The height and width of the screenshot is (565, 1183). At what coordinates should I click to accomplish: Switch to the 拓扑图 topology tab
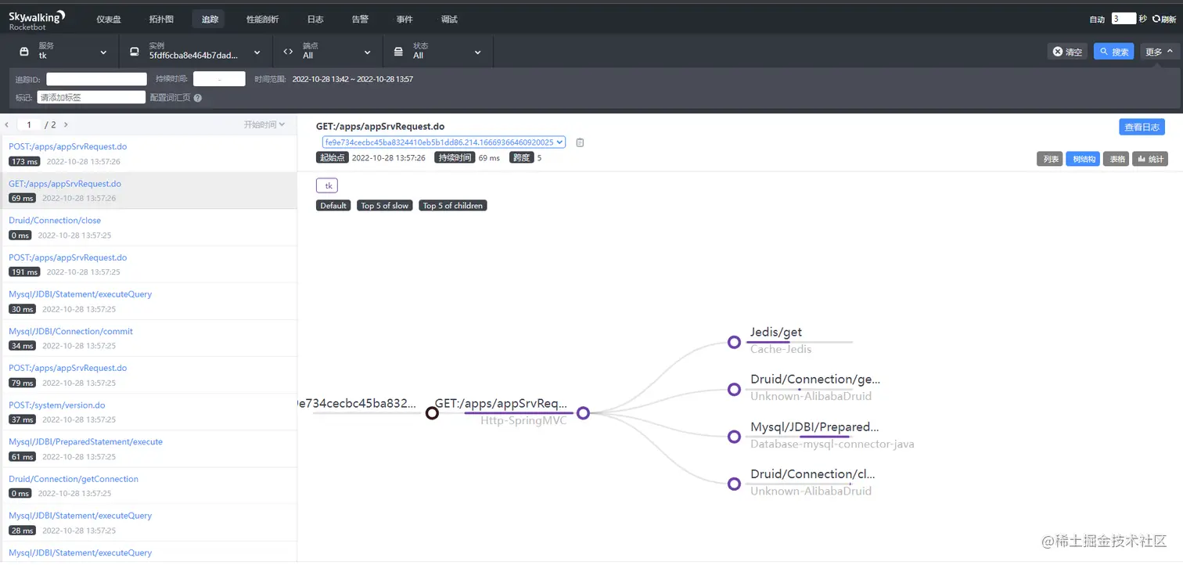[161, 20]
